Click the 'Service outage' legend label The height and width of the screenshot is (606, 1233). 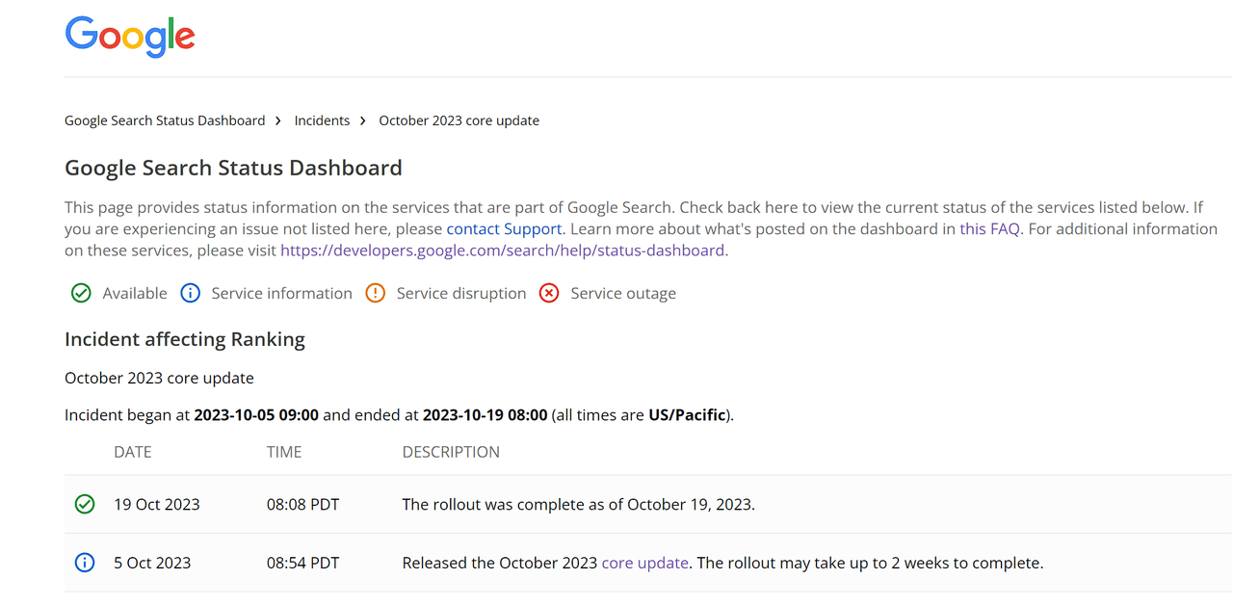[623, 293]
